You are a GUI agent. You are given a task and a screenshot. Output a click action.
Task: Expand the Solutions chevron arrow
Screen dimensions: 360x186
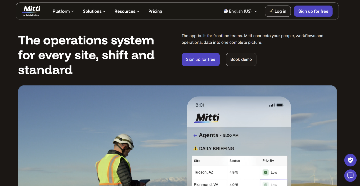pyautogui.click(x=104, y=11)
